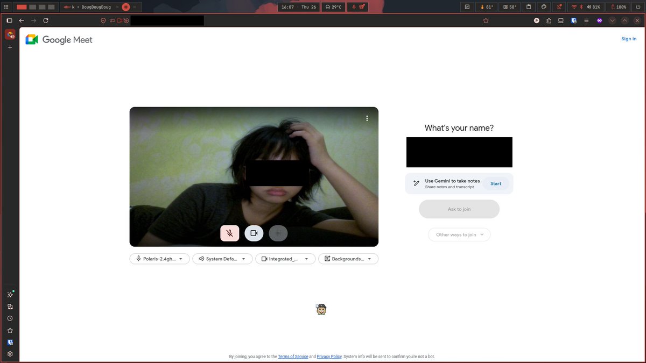Expand the Backgrounds dropdown
This screenshot has width=646, height=363.
point(348,259)
